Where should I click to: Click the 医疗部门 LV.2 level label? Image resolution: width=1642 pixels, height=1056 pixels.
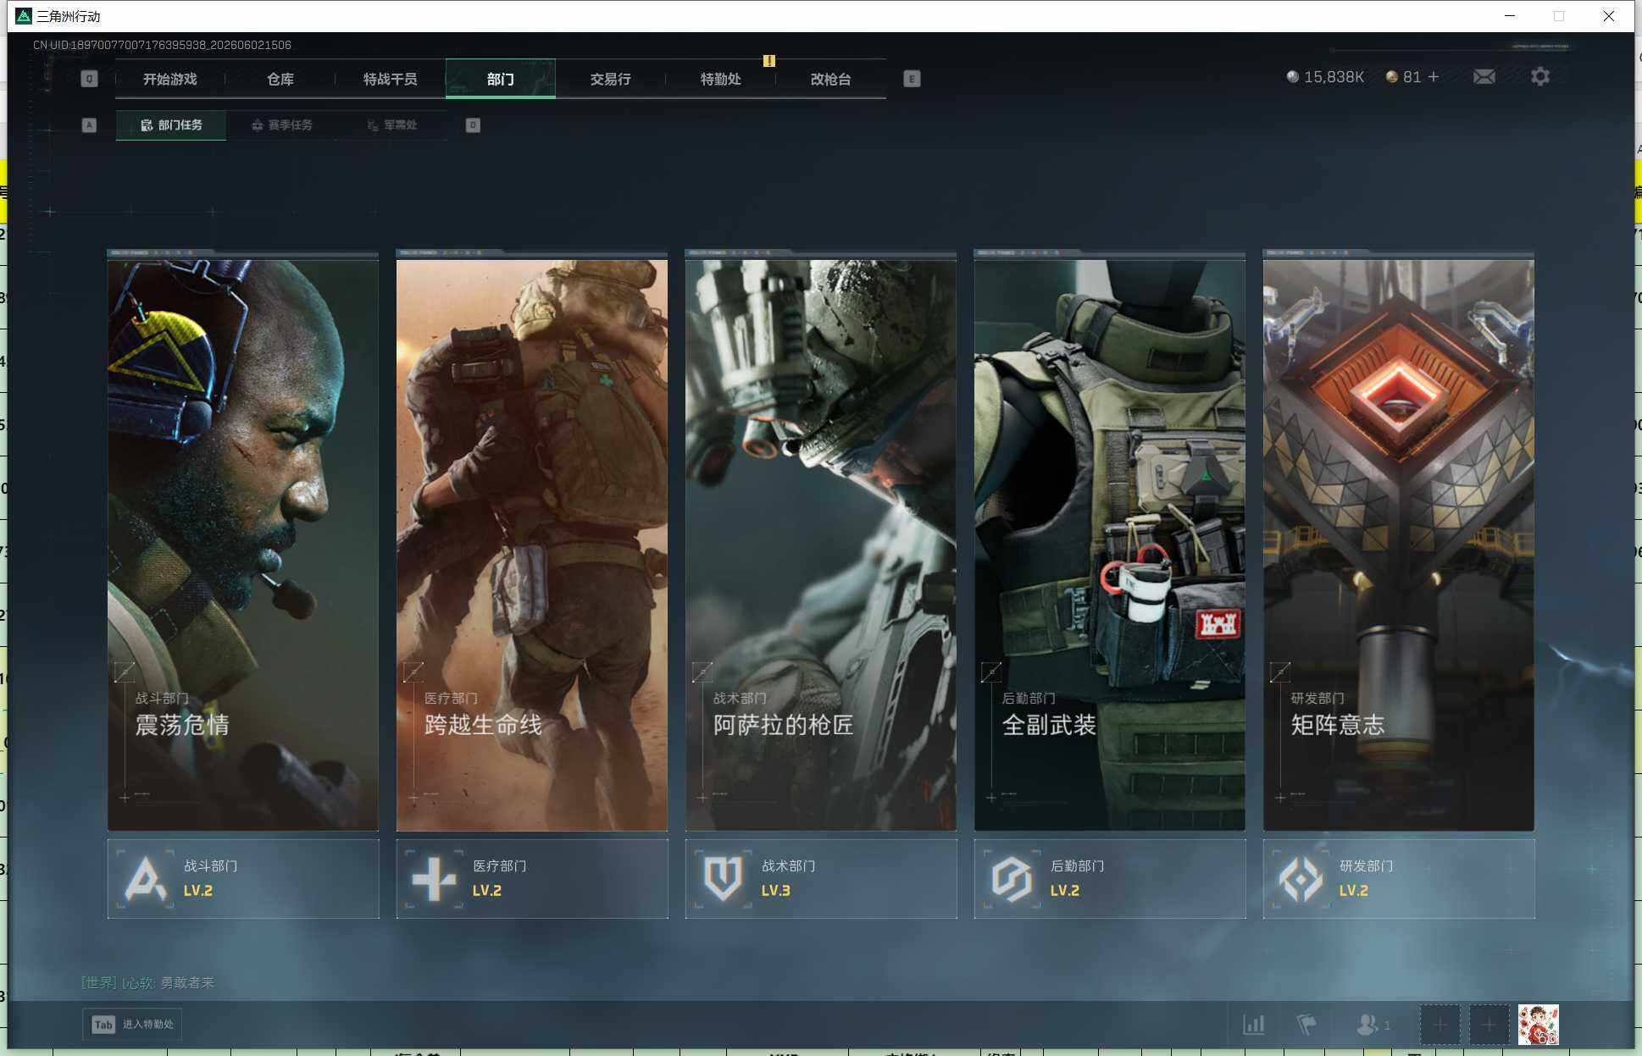(487, 891)
